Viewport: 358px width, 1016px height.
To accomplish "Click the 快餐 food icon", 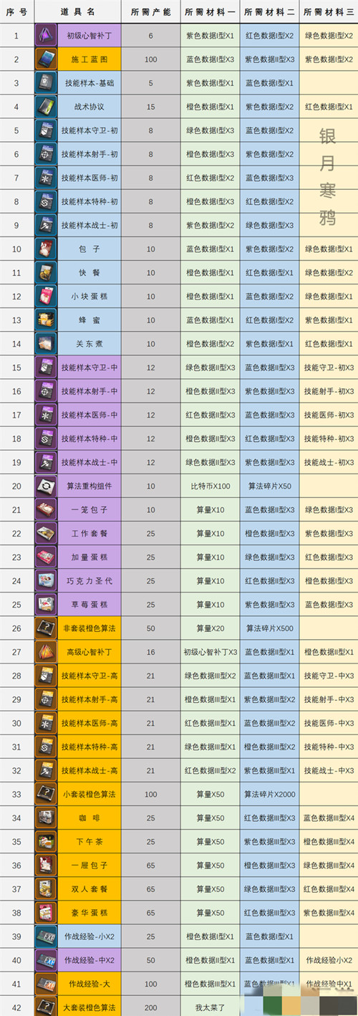I will 45,272.
